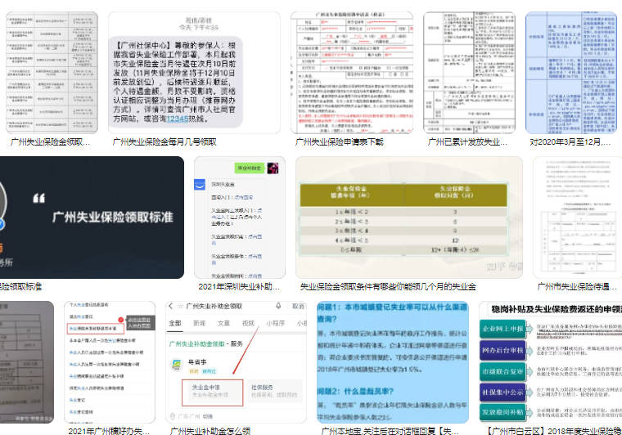
Task: Open dark banner 广州失业保险领取标准 image
Action: click(x=92, y=217)
